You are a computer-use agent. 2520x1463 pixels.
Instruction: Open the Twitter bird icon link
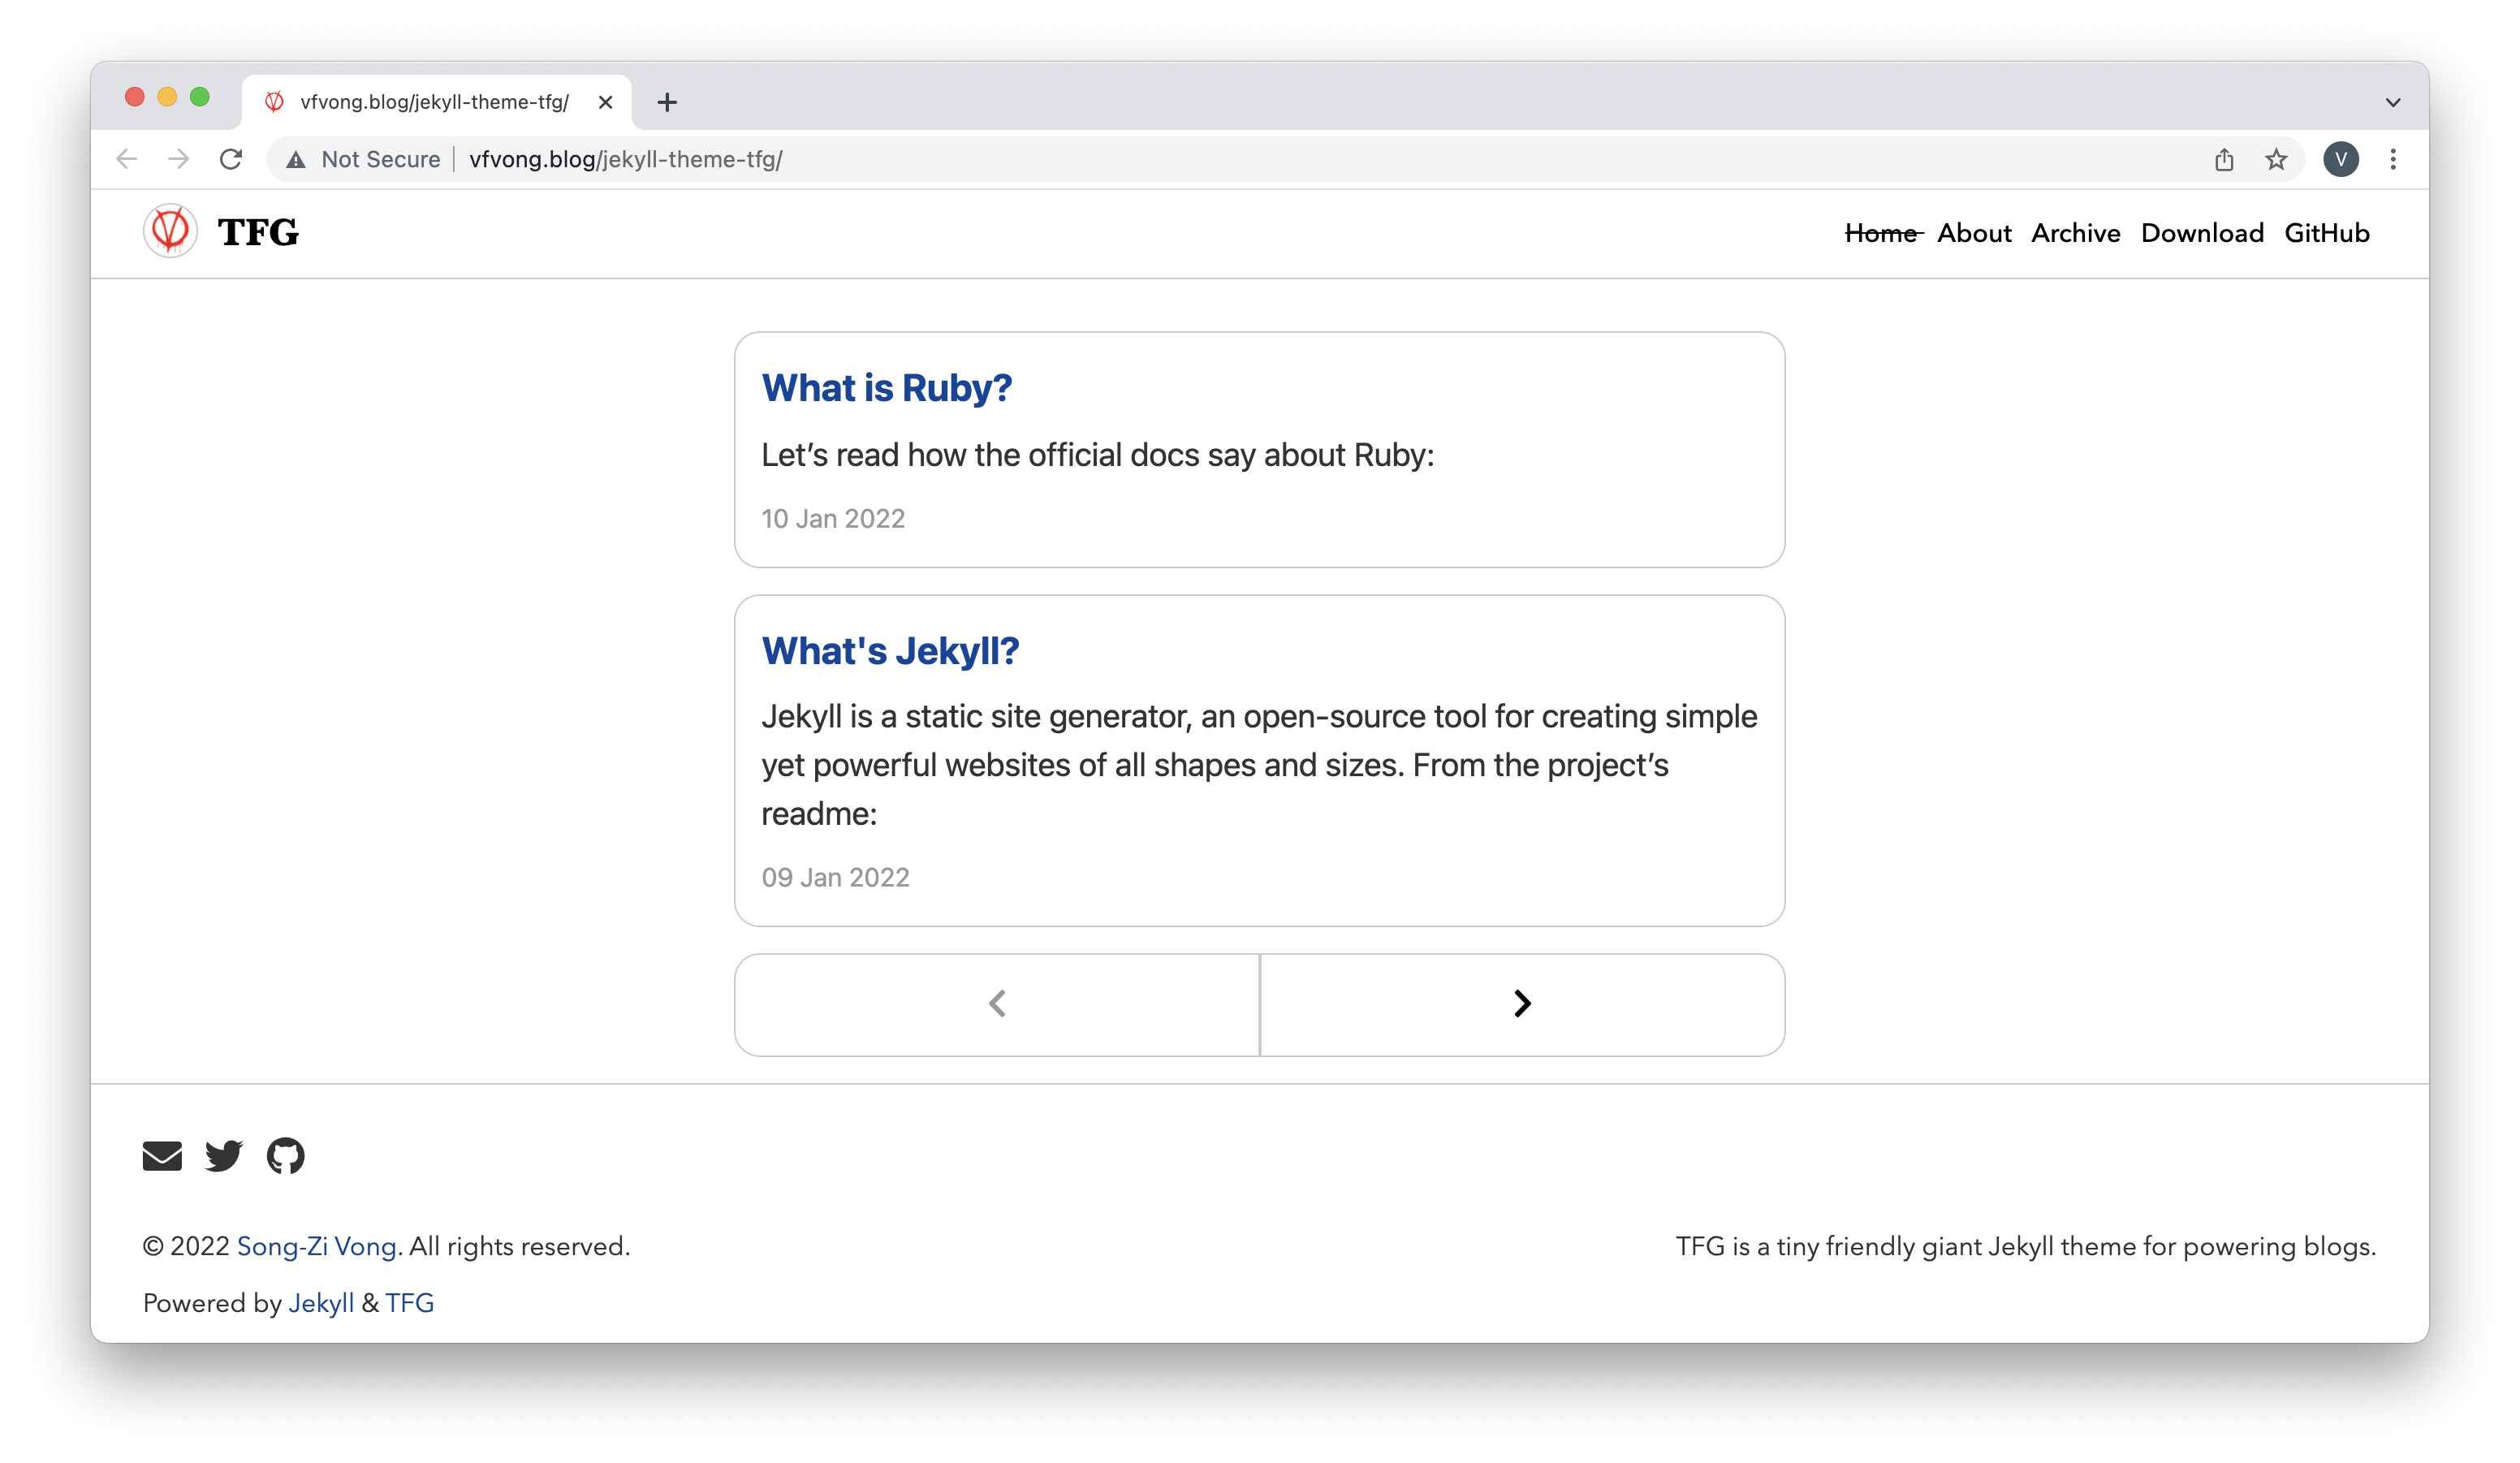pyautogui.click(x=224, y=1156)
